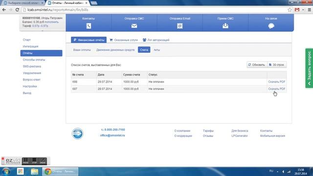Open SMS-реклама in sidebar
Image resolution: width=313 pixels, height=176 pixels.
[x=32, y=66]
